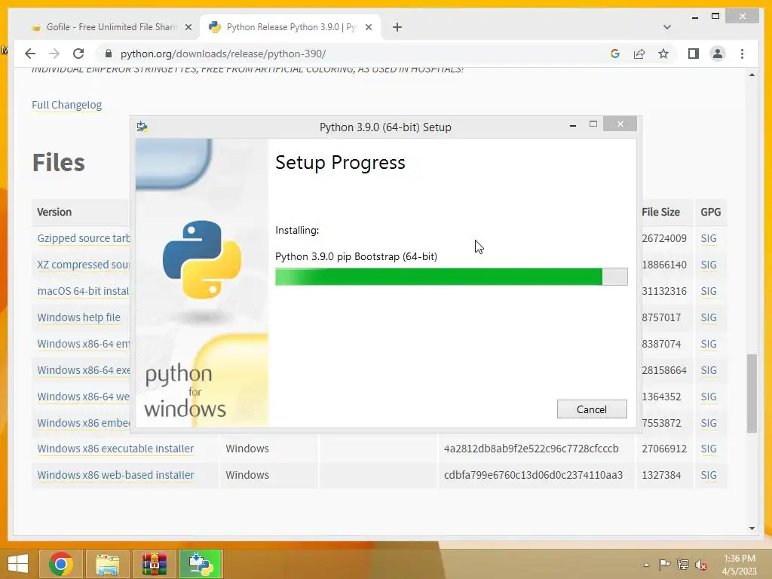Viewport: 772px width, 579px height.
Task: Minimize the Chrome window
Action: click(694, 17)
